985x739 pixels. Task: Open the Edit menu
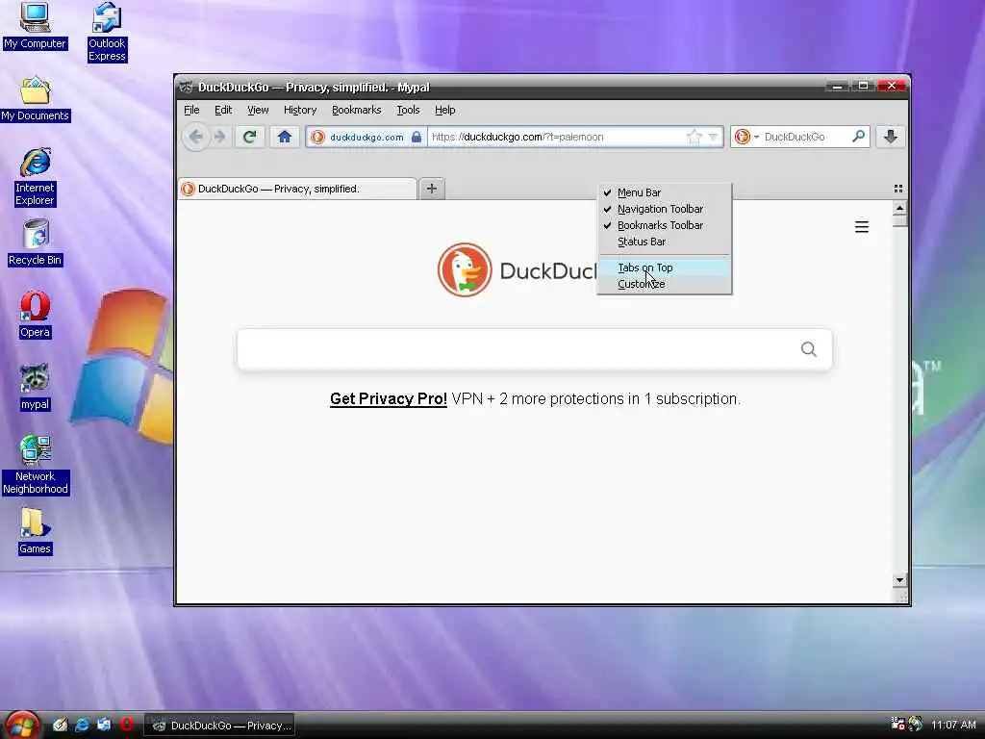pos(223,110)
